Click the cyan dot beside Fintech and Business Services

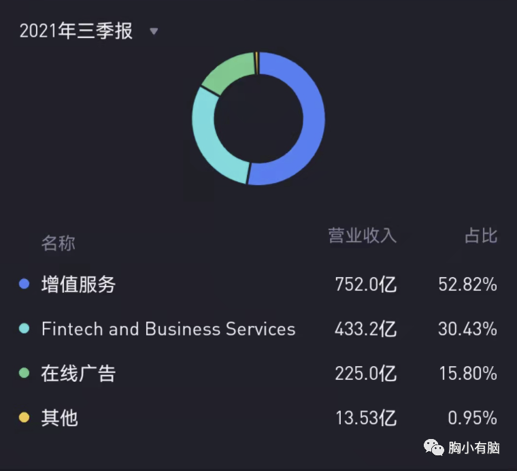[24, 329]
